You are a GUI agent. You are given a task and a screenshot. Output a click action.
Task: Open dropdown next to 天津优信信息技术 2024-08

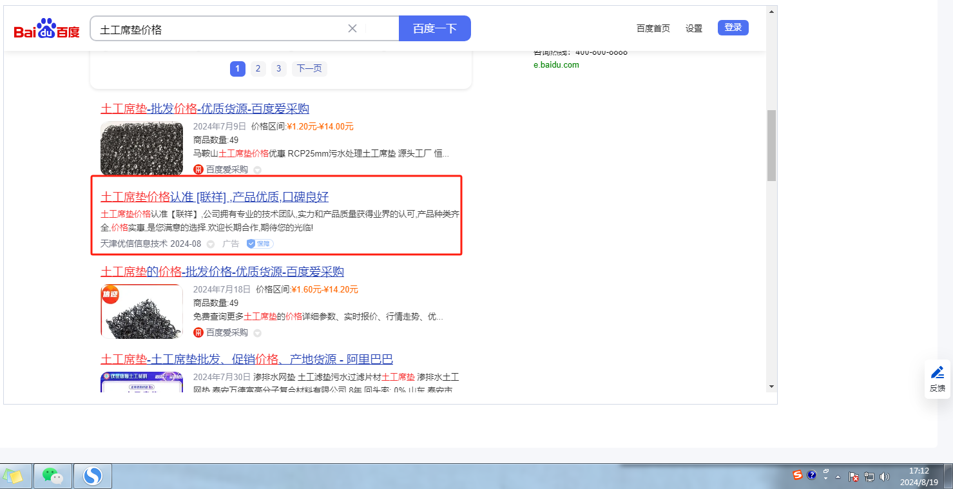(x=211, y=244)
